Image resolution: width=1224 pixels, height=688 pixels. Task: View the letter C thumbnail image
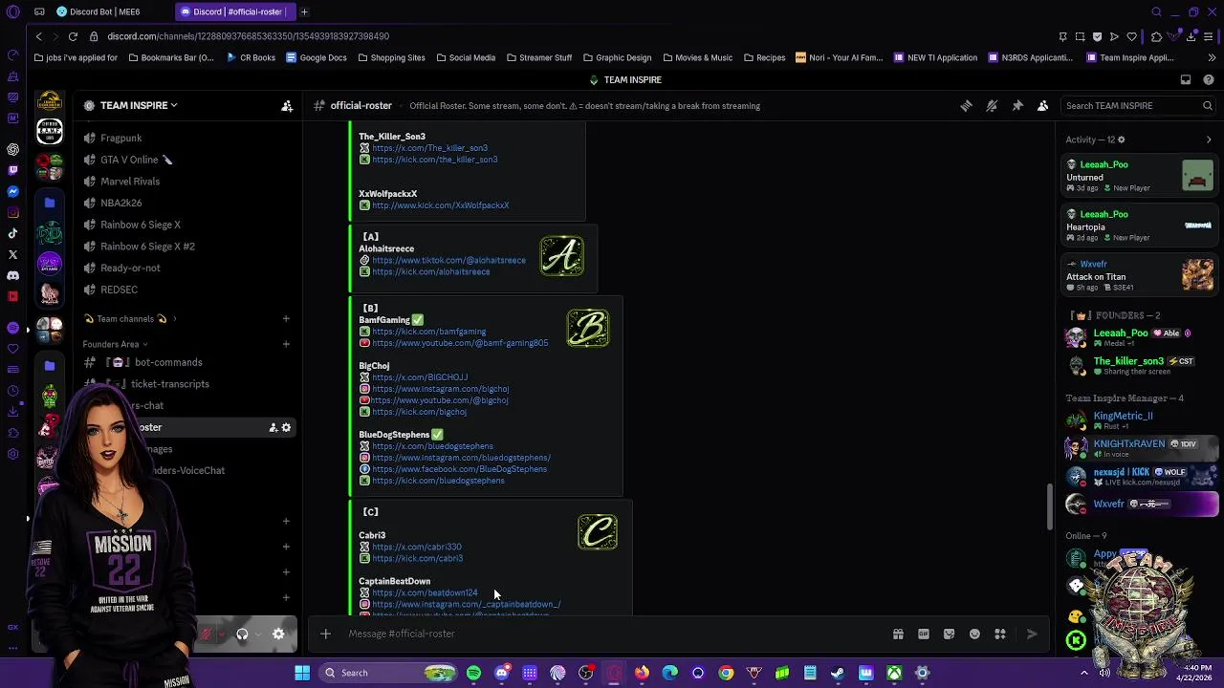[598, 532]
